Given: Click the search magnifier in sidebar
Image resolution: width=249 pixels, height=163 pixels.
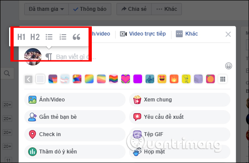Looking at the screenshot, I should 7,73.
